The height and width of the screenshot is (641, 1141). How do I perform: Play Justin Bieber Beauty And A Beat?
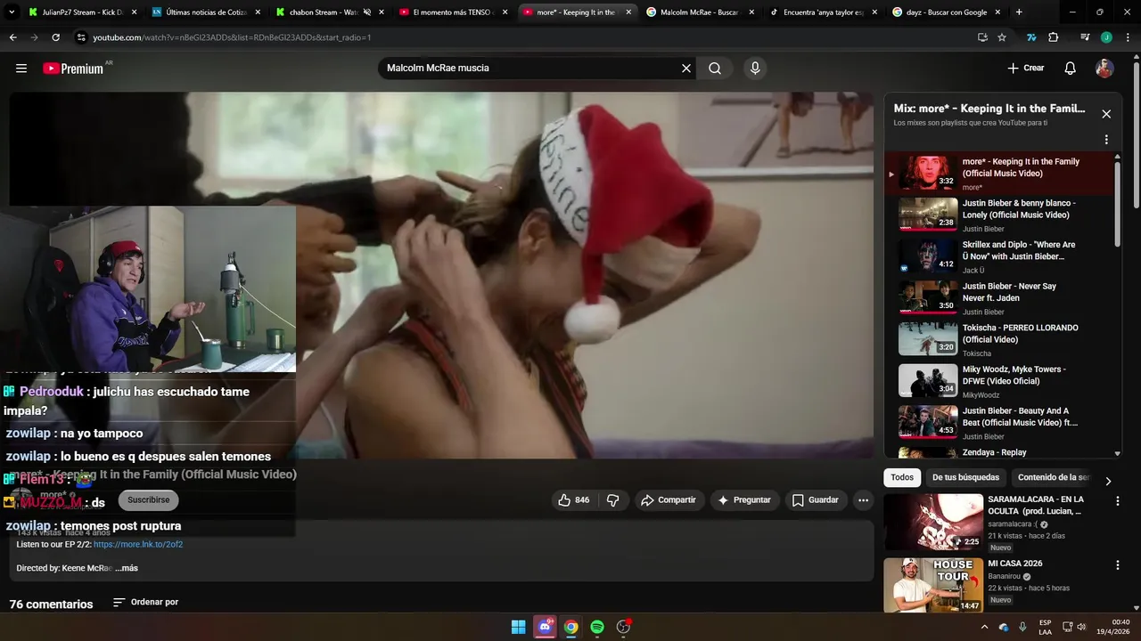click(x=1002, y=423)
